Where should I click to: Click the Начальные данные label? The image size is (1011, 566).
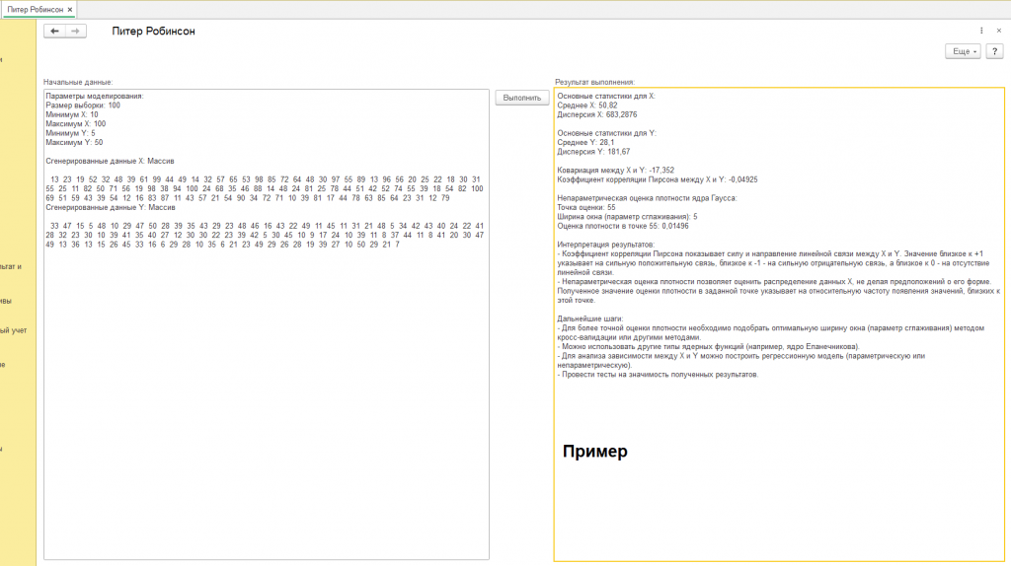coord(78,83)
